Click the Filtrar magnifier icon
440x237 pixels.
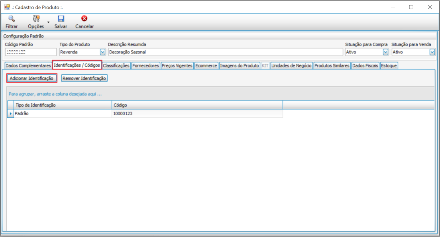(x=12, y=19)
